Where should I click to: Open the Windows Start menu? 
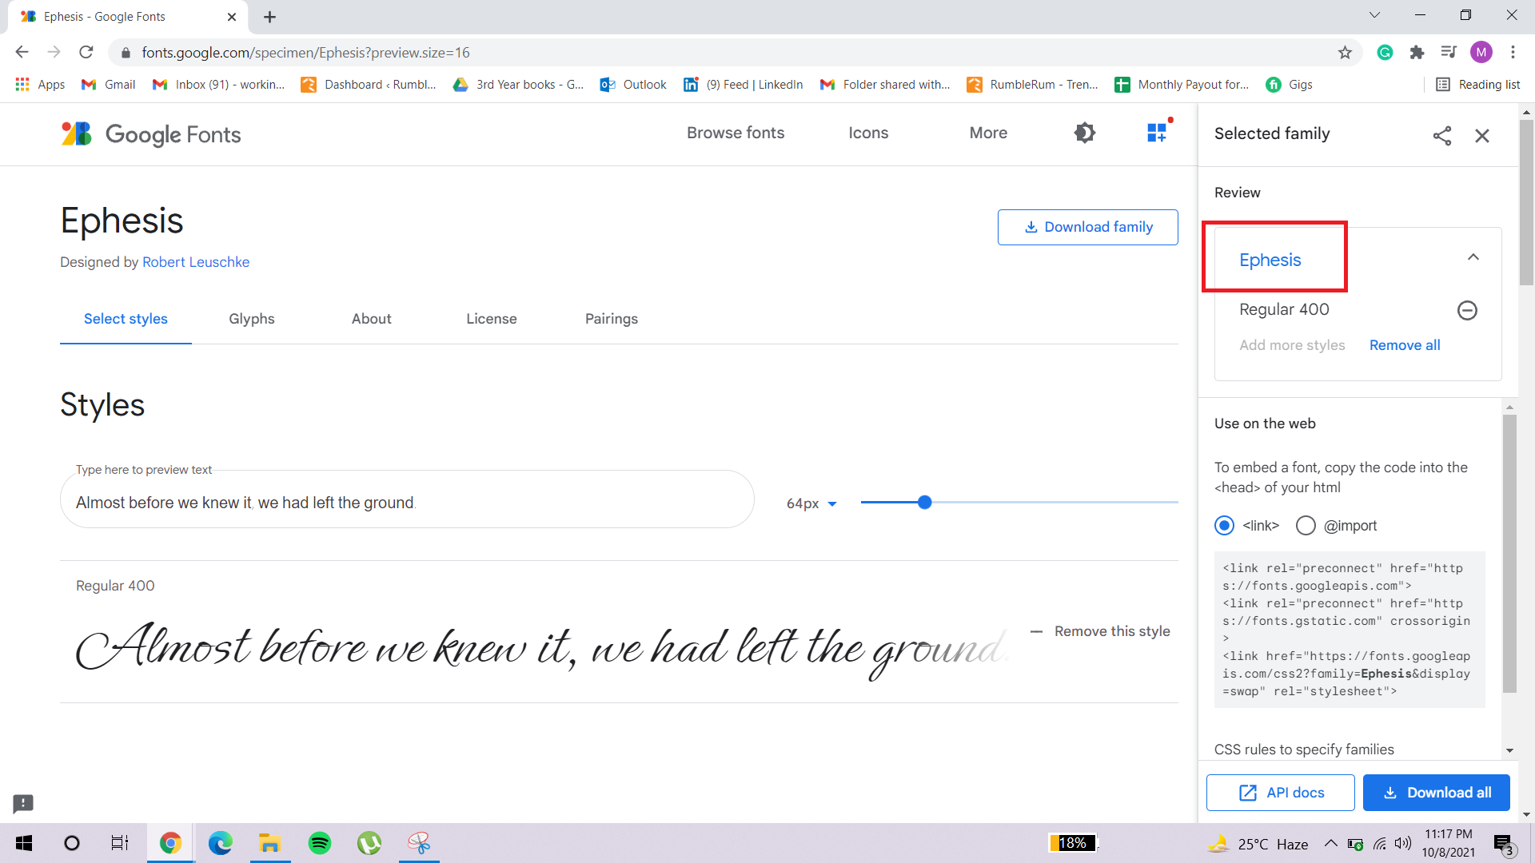tap(24, 843)
